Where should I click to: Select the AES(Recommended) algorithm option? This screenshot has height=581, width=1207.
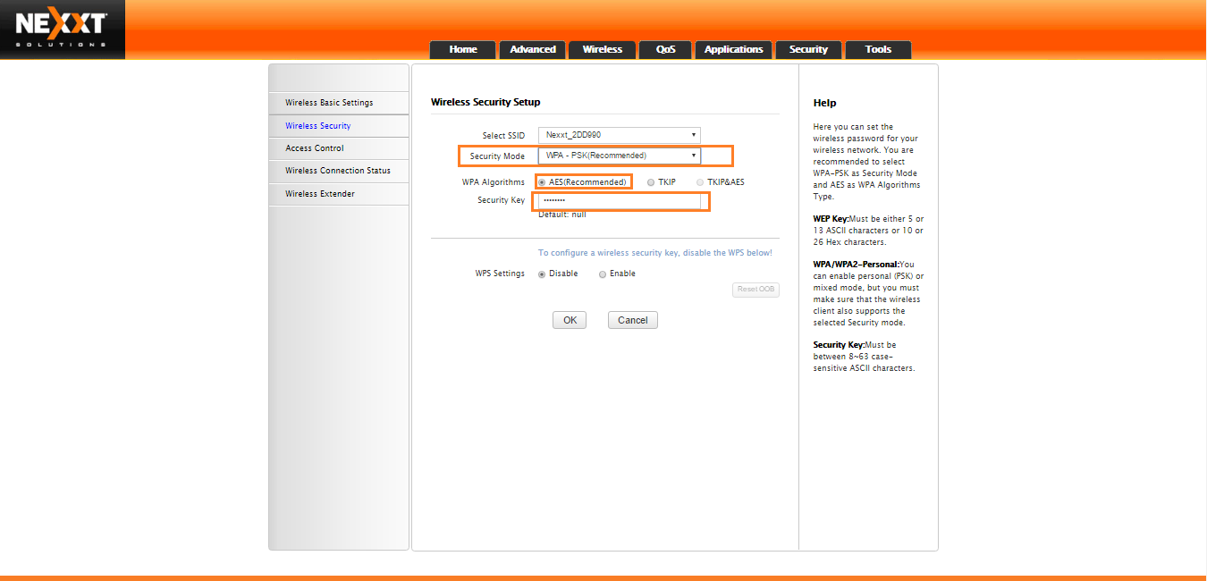[x=542, y=182]
